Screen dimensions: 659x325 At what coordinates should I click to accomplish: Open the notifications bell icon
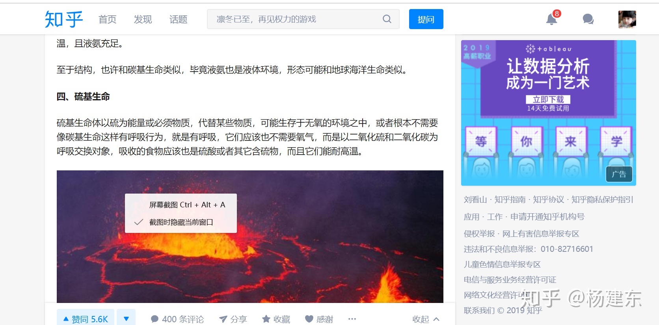coord(551,19)
